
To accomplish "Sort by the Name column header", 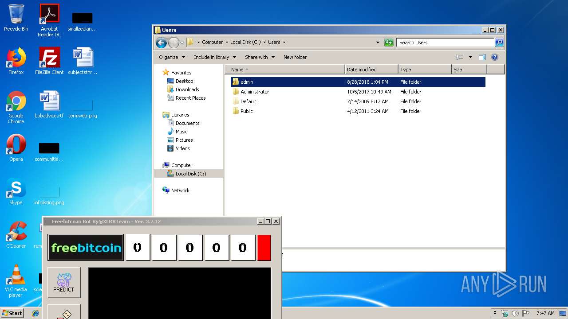I will pos(284,70).
